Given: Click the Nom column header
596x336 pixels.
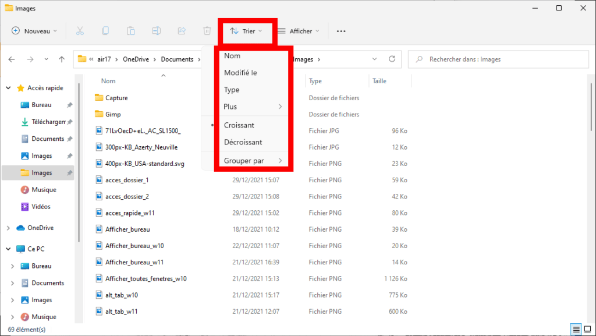Looking at the screenshot, I should [108, 81].
